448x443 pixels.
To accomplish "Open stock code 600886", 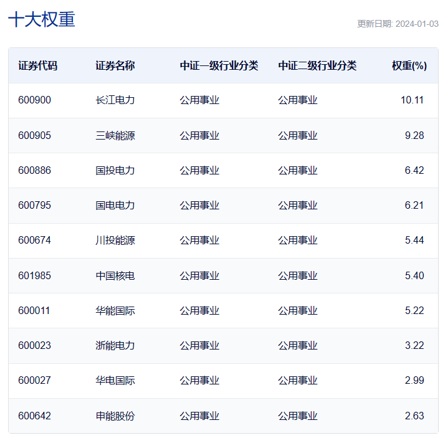I will 35,170.
